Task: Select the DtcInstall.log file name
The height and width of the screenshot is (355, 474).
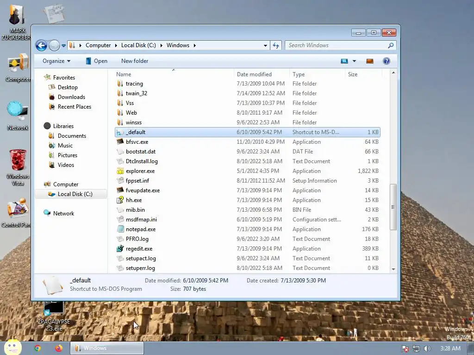Action: click(x=142, y=161)
